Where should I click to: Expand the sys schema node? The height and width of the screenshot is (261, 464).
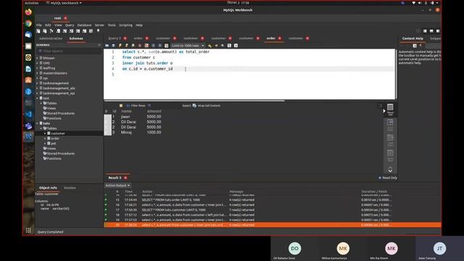pos(37,78)
